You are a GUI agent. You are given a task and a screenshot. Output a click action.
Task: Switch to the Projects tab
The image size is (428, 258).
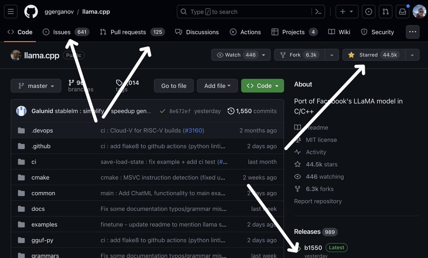295,32
